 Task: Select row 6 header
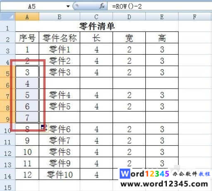tap(7, 83)
